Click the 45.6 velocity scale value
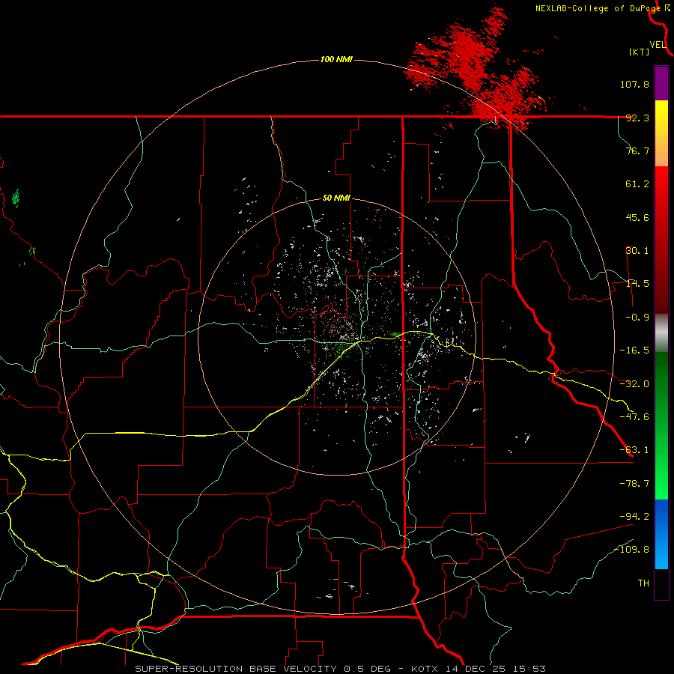674x674 pixels. [637, 217]
